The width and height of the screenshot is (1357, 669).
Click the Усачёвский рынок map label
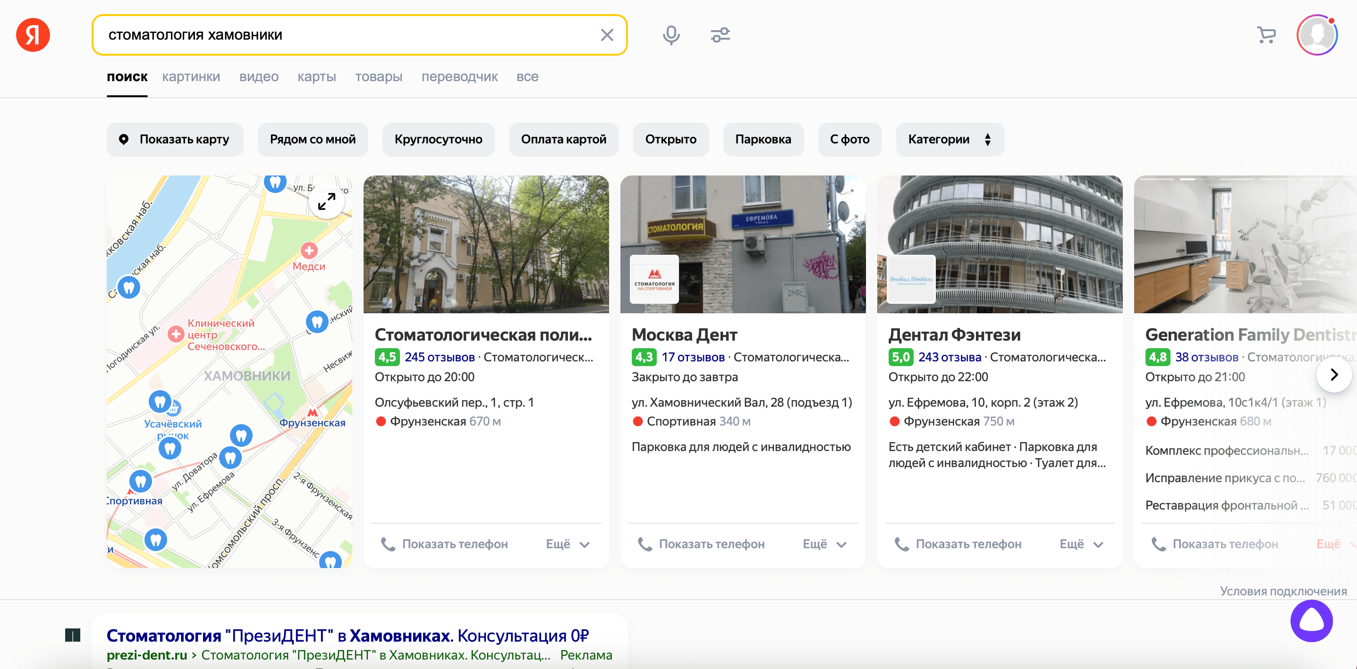173,429
